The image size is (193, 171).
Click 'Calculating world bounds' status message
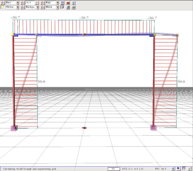click(30, 169)
